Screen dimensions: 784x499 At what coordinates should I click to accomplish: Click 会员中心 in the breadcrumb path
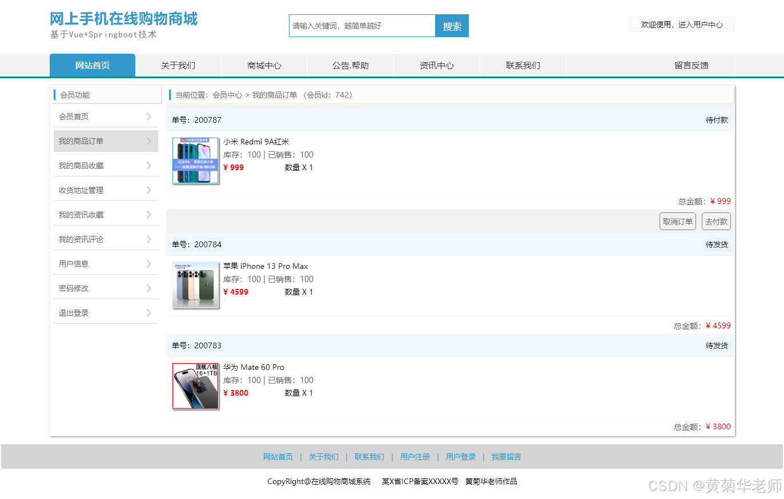[227, 95]
